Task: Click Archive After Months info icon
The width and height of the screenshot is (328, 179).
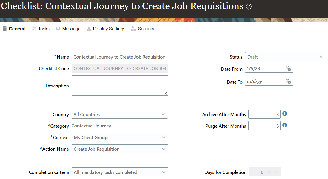Action: pos(285,114)
